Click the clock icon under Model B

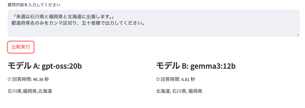[x=158, y=79]
